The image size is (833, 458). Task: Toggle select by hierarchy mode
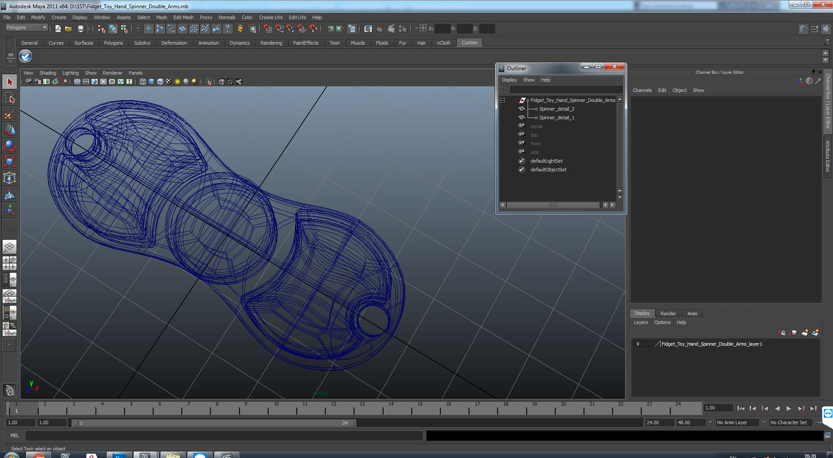tap(102, 29)
